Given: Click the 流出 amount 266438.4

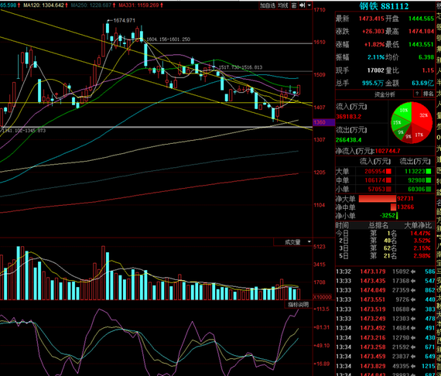Looking at the screenshot, I should (349, 140).
